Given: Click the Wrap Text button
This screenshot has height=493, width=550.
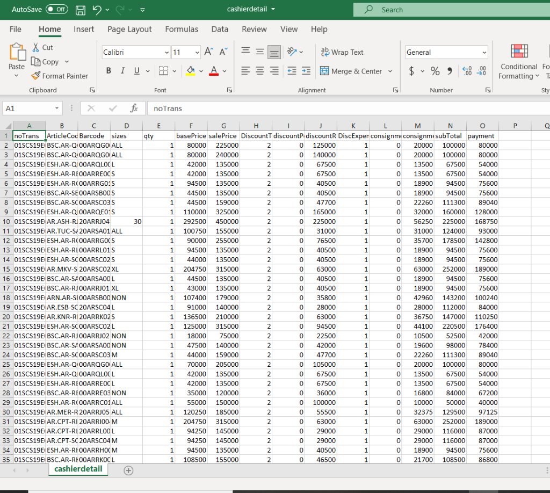Looking at the screenshot, I should click(x=342, y=52).
